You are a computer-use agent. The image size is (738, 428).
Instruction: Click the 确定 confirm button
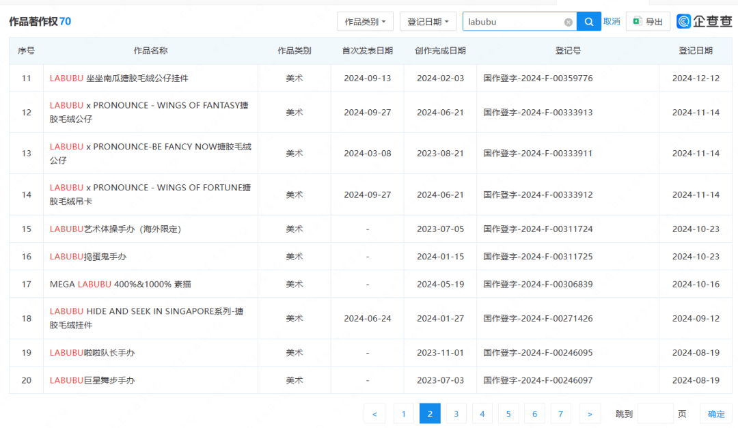tap(715, 414)
